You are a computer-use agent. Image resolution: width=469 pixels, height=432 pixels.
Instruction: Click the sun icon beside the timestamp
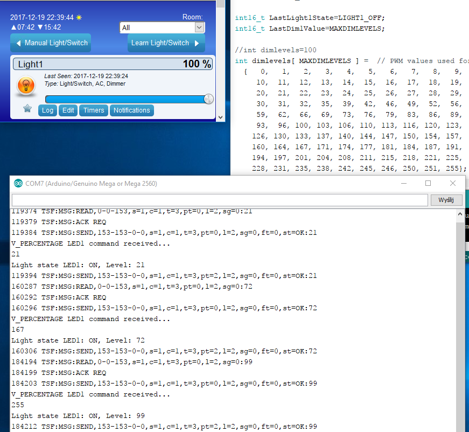pyautogui.click(x=79, y=18)
